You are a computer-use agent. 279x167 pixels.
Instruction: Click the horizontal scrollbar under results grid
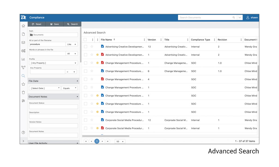pyautogui.click(x=106, y=136)
